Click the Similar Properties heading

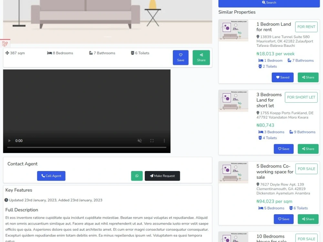pos(237,12)
